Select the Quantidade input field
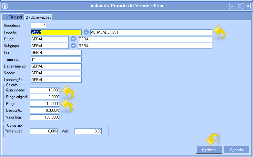The image size is (253, 157). tap(45, 90)
